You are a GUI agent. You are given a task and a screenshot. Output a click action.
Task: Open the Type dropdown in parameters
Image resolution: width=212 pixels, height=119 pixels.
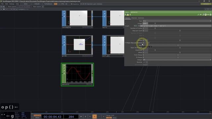177,21
